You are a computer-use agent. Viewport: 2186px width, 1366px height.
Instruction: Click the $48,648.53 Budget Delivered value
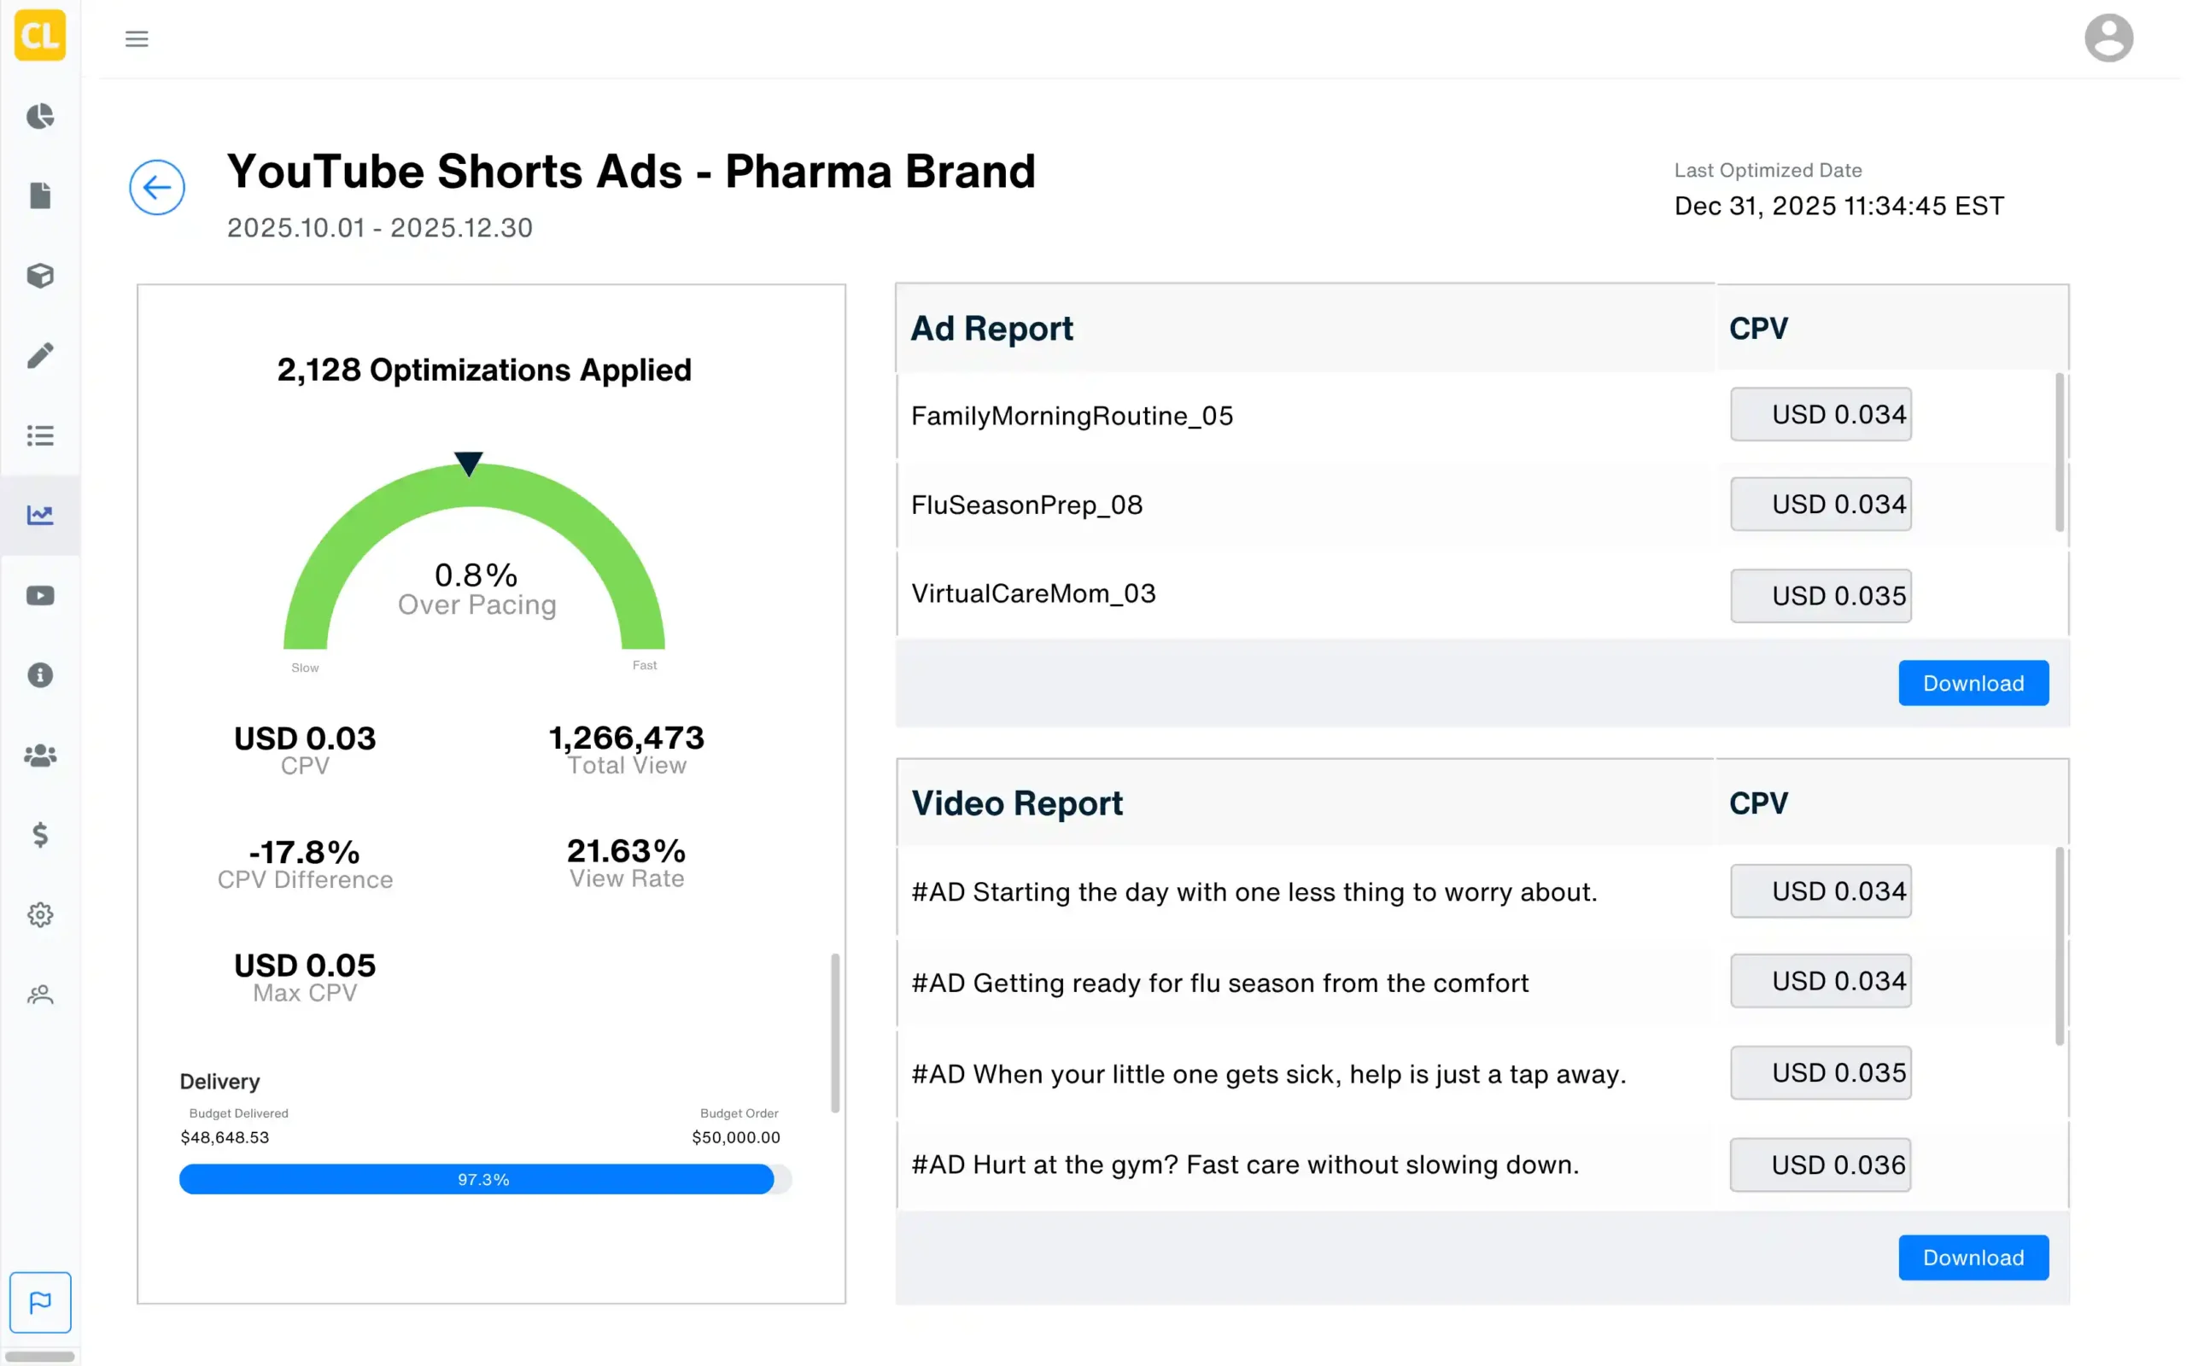225,1137
